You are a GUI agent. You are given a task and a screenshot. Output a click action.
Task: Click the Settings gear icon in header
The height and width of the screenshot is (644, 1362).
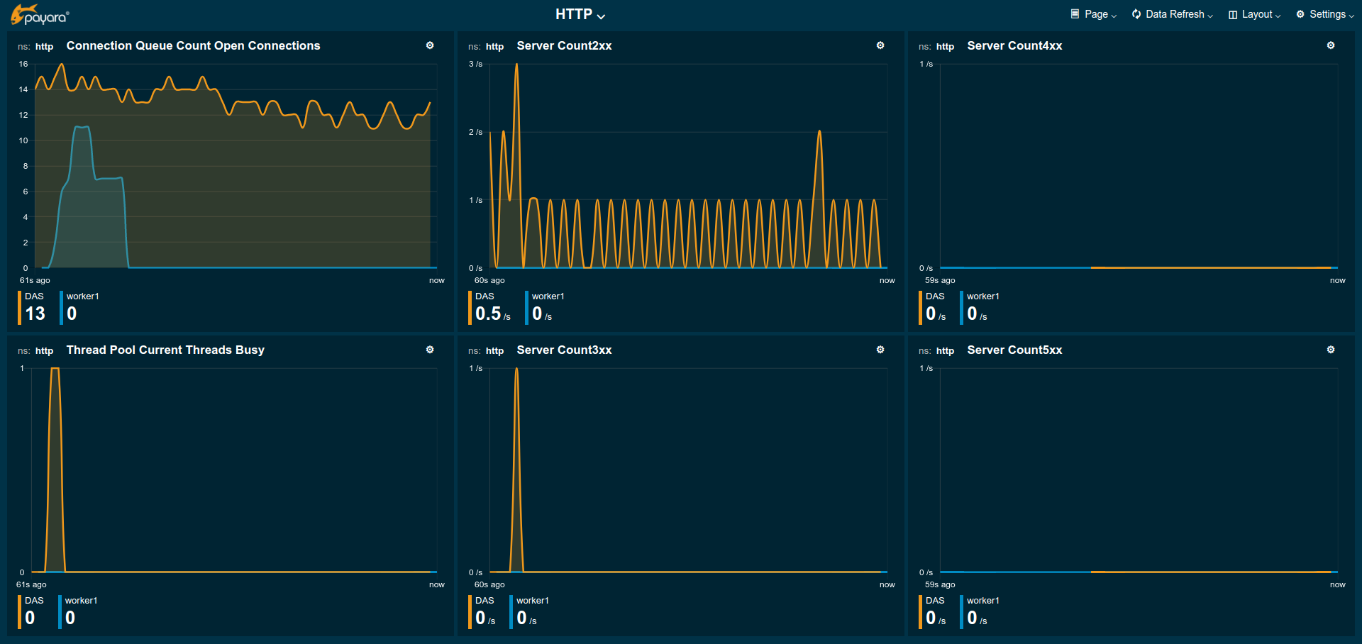(1300, 14)
